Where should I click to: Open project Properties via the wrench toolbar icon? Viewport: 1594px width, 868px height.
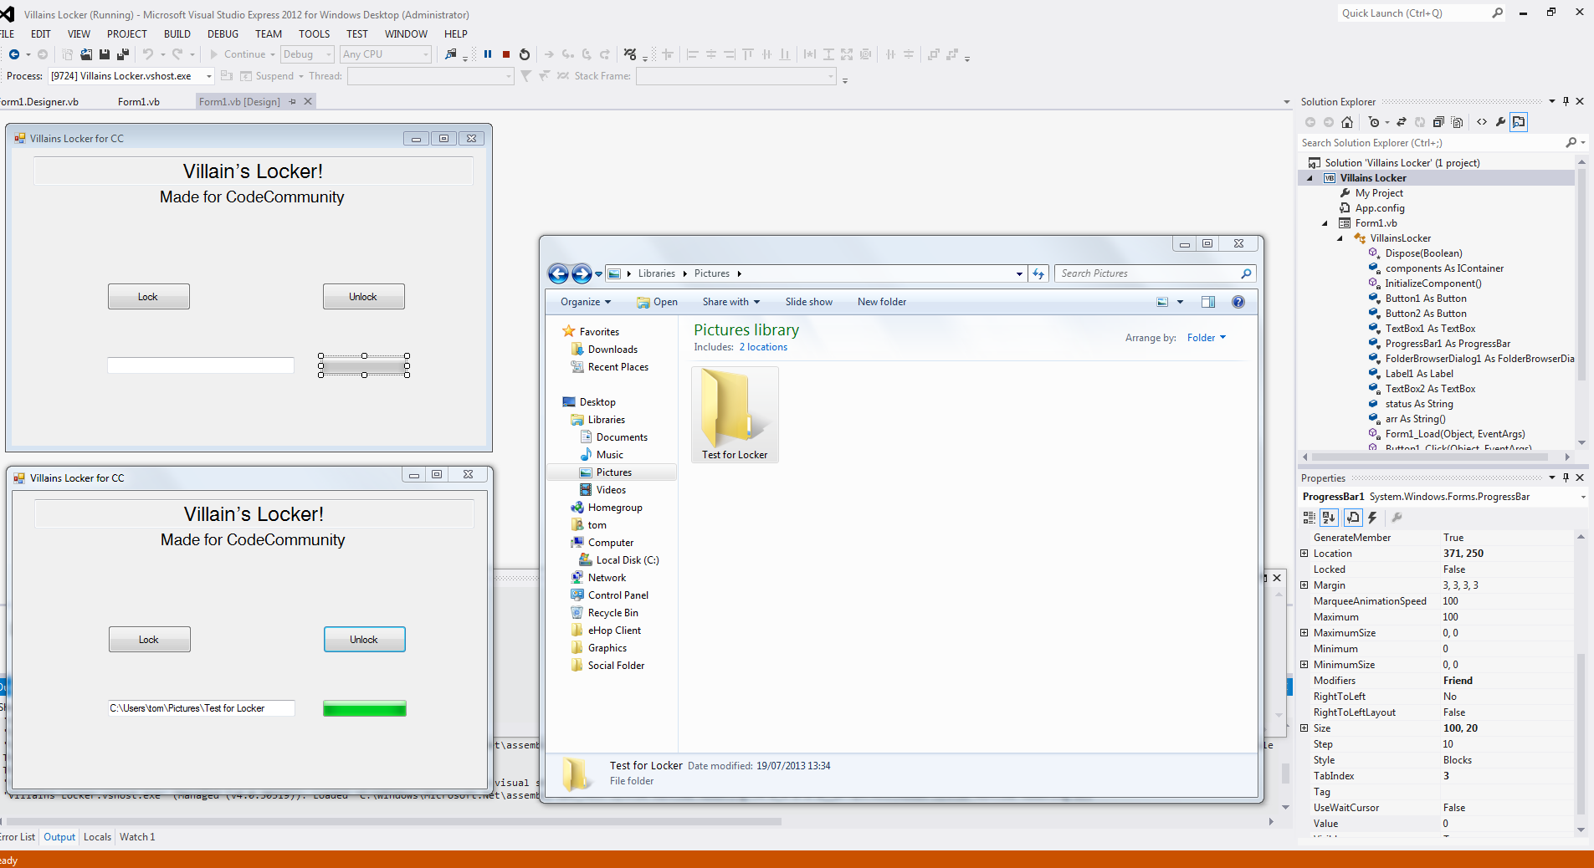(1500, 122)
